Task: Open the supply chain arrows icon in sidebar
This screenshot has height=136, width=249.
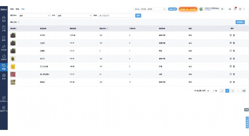Action: (4, 47)
